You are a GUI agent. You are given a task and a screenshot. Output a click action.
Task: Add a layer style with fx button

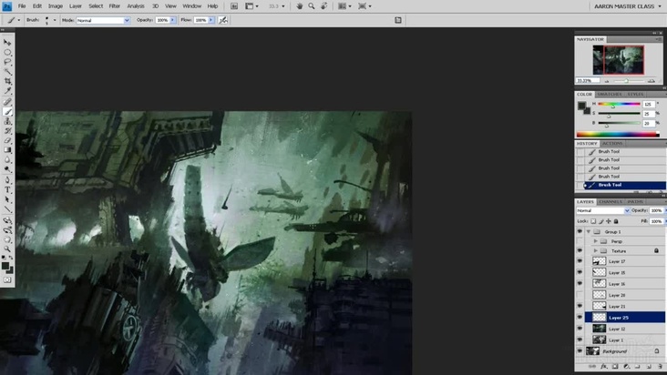[x=603, y=366]
